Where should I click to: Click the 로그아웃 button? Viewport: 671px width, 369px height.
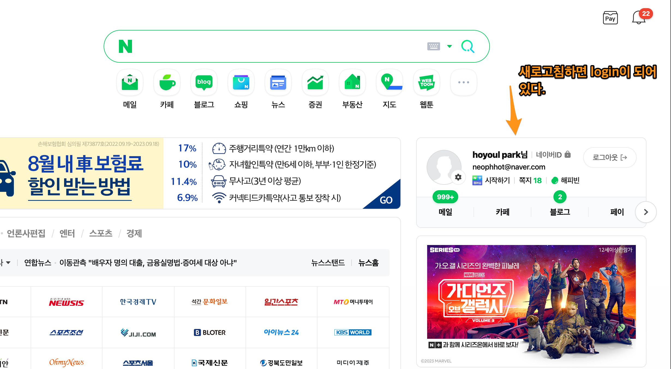(x=610, y=158)
